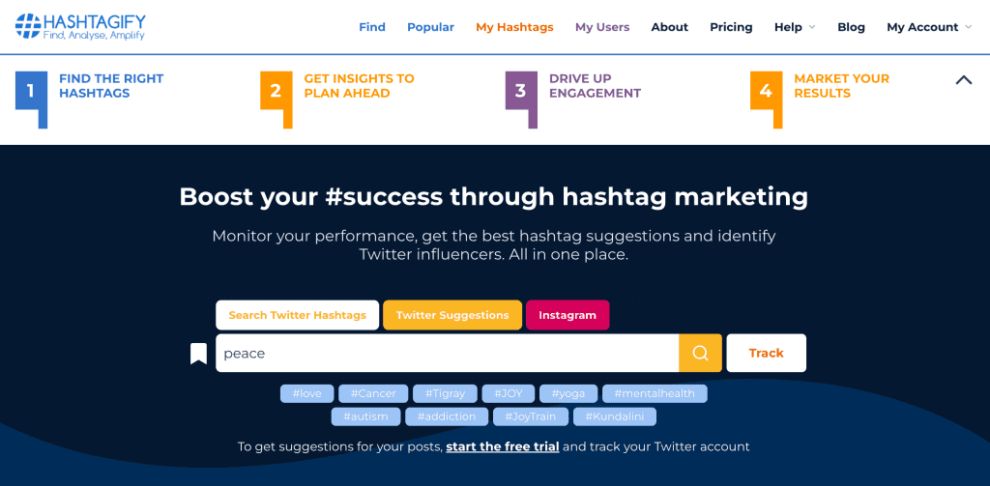Open the Help dropdown menu
Image resolution: width=990 pixels, height=486 pixels.
click(x=795, y=27)
